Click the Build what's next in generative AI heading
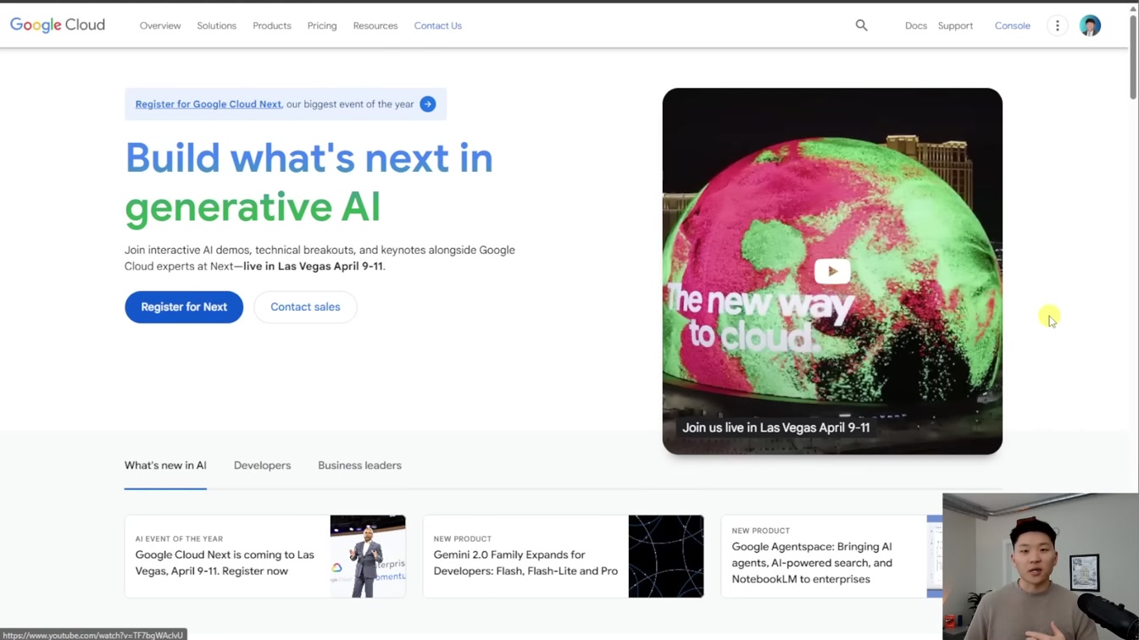 [x=309, y=182]
